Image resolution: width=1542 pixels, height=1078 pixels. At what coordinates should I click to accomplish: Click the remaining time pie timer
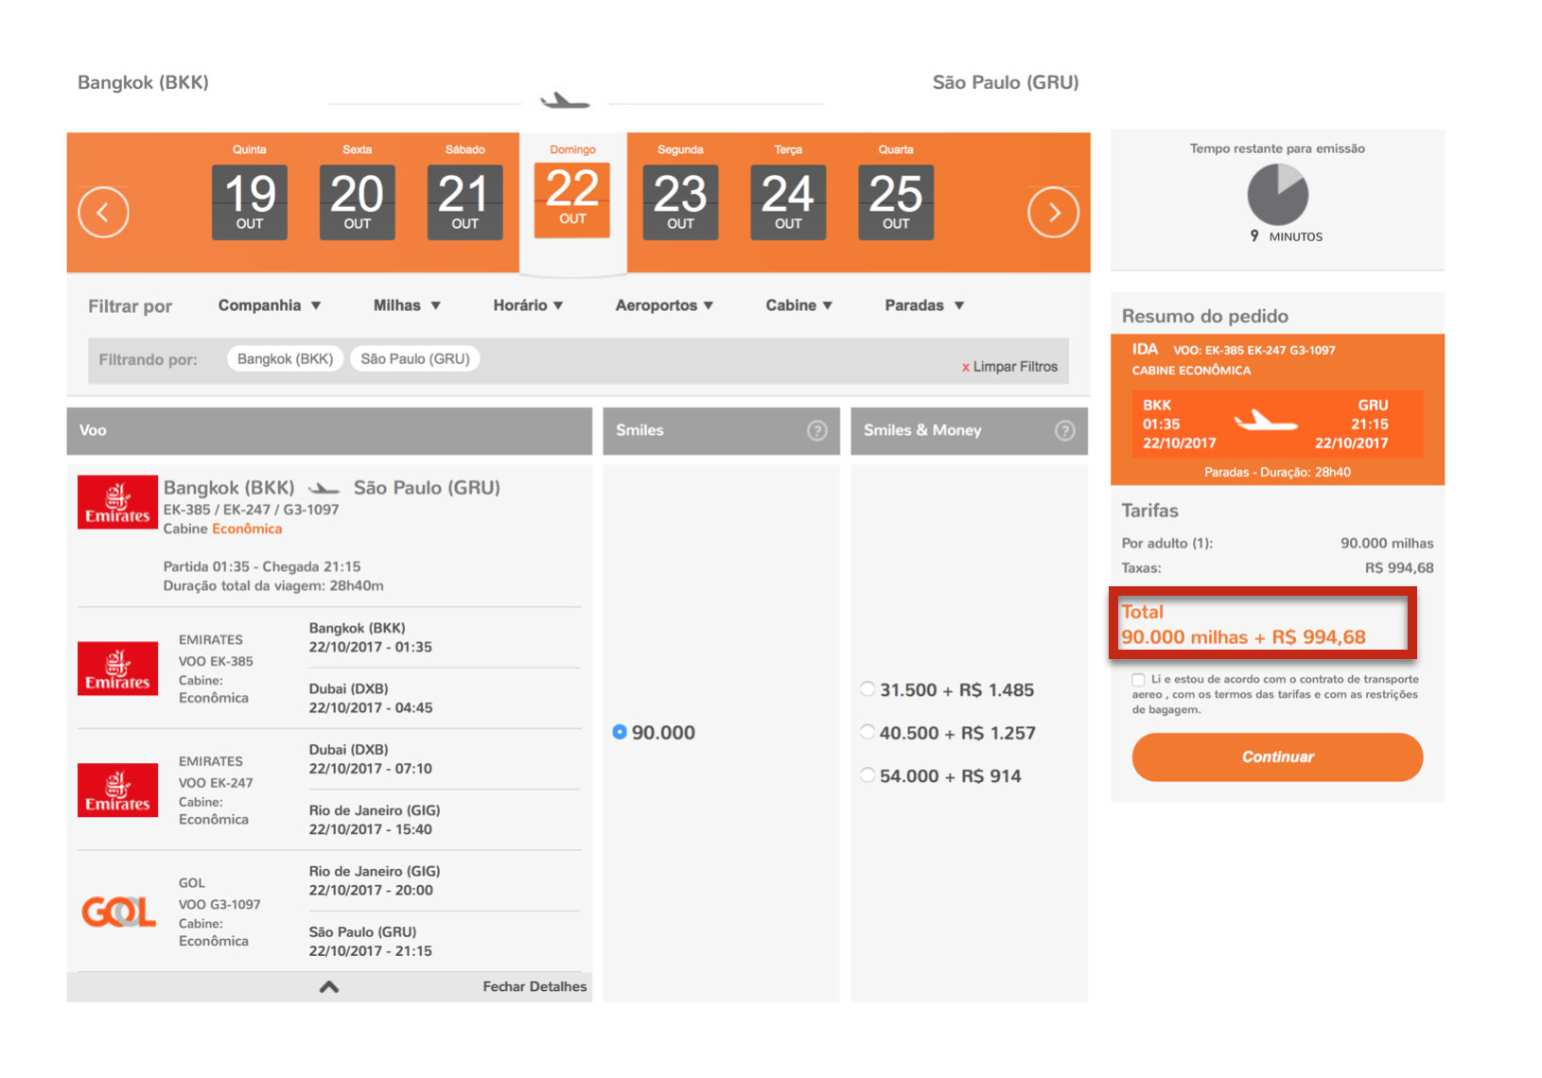(x=1277, y=195)
